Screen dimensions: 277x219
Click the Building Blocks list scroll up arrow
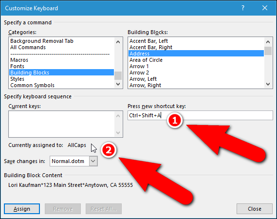pyautogui.click(x=268, y=42)
